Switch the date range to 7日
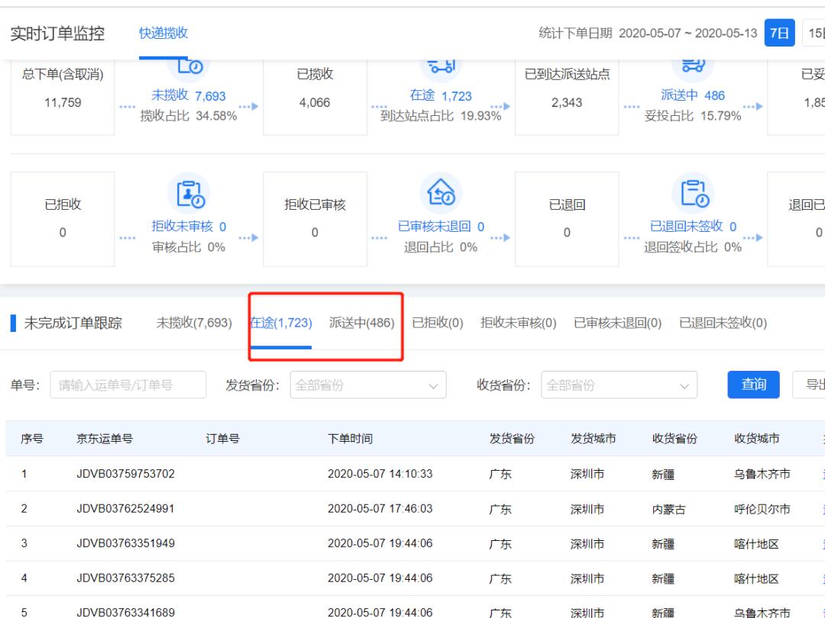 point(781,34)
